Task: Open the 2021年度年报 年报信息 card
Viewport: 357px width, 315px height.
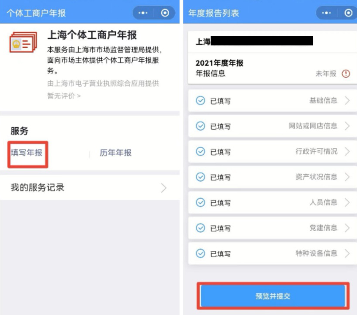Action: (273, 69)
